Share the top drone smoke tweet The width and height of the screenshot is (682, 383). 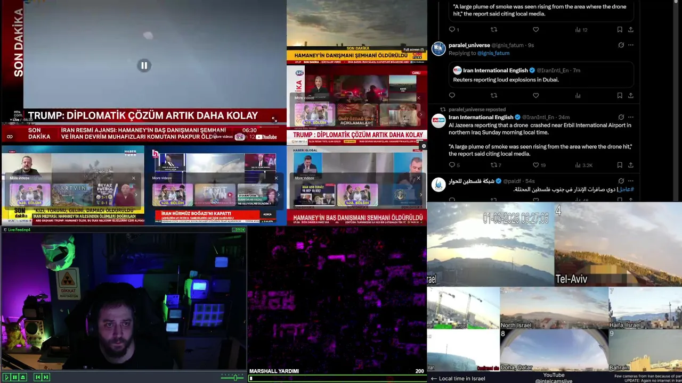point(631,30)
